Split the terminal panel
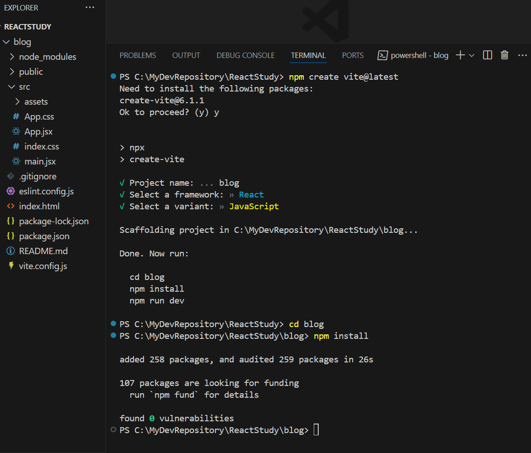The image size is (531, 453). (487, 55)
